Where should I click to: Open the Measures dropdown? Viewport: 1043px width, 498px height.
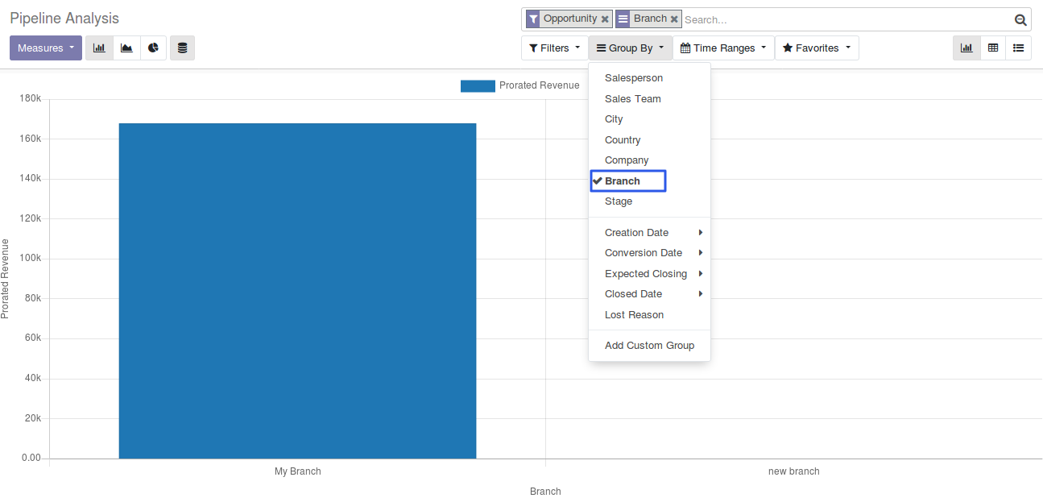pos(46,48)
